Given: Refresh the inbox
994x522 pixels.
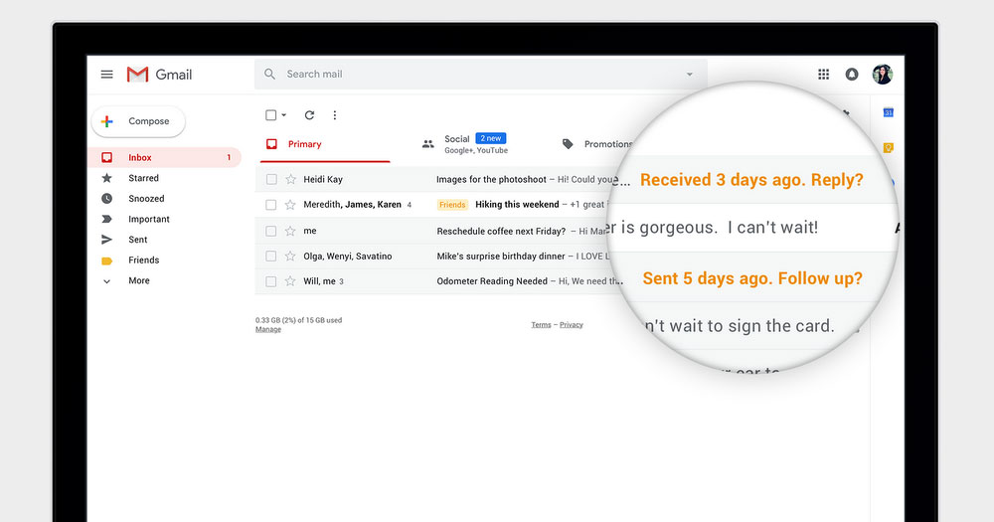Looking at the screenshot, I should coord(309,114).
